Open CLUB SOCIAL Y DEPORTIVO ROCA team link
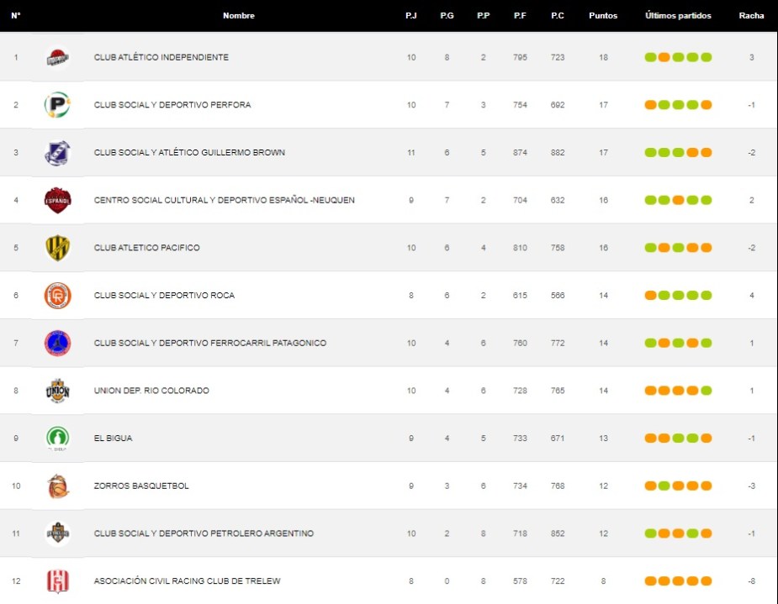The height and width of the screenshot is (604, 778). [164, 296]
